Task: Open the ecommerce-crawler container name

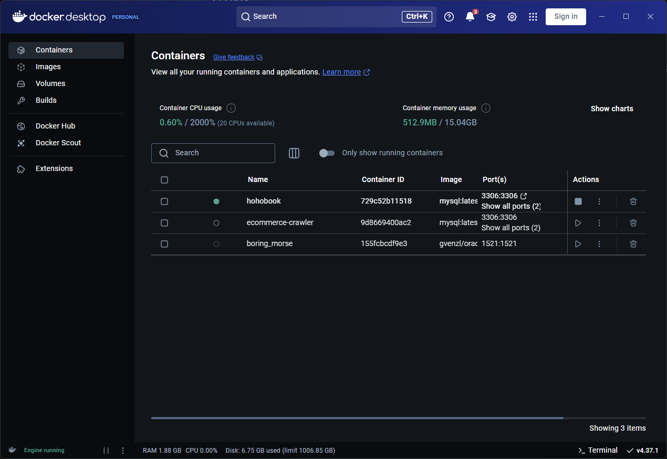Action: click(280, 223)
